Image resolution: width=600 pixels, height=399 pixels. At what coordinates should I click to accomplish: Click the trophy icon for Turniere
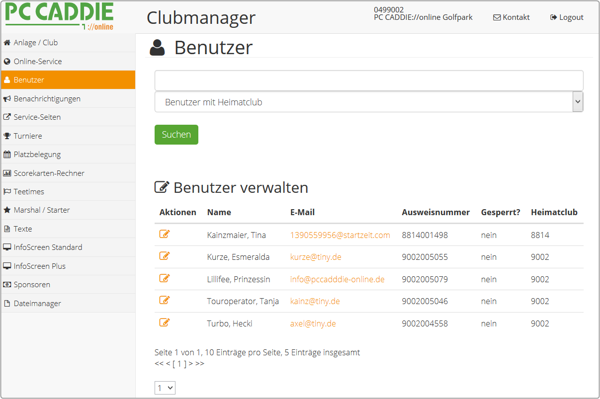pos(7,136)
